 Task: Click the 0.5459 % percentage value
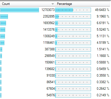tap(103, 69)
